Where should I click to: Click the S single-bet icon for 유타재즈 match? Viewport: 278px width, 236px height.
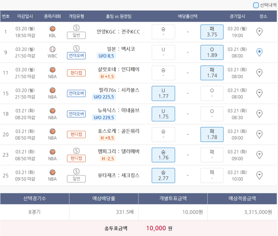pos(76,172)
